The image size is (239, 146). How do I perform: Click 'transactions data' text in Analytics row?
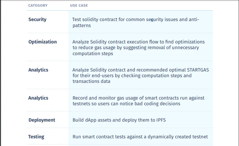91,81
